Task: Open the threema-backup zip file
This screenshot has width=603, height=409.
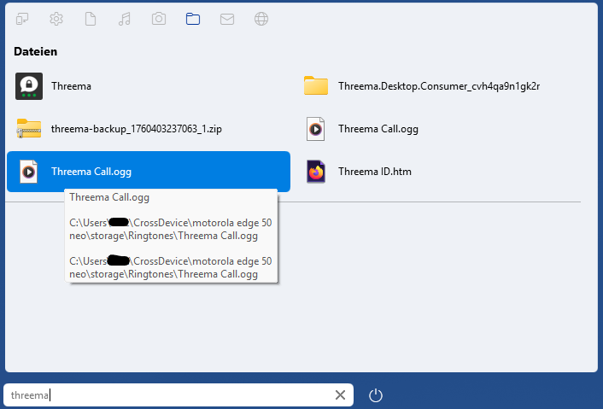Action: pyautogui.click(x=137, y=129)
